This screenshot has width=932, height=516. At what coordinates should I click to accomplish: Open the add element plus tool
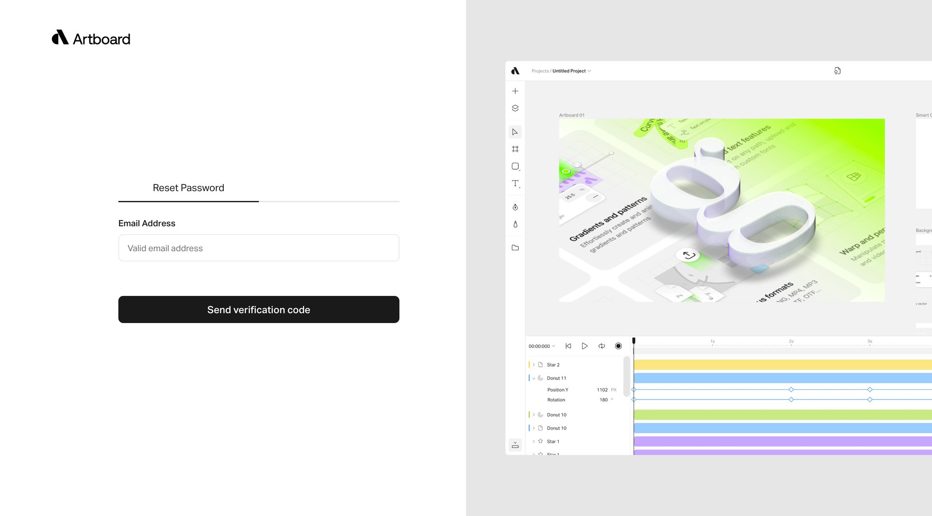pos(515,90)
